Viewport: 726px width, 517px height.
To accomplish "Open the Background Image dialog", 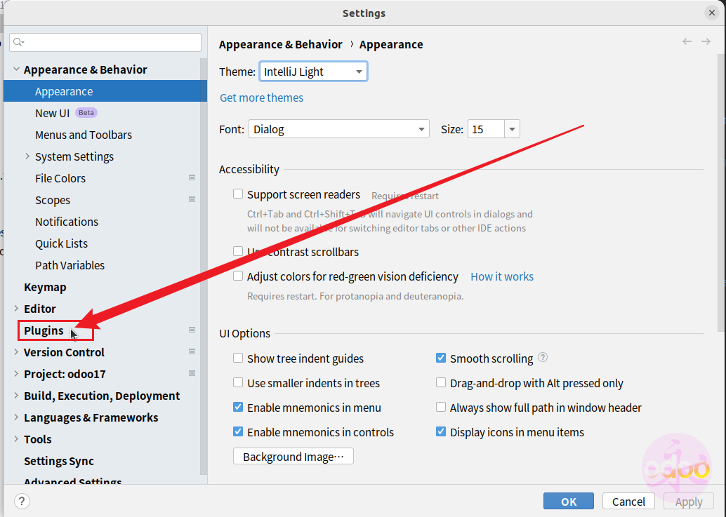I will click(x=293, y=456).
